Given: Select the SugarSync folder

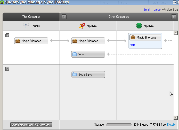Looking at the screenshot, I should (x=88, y=75).
